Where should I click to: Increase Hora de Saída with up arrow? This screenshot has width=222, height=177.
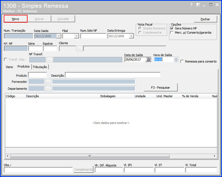pyautogui.click(x=176, y=58)
